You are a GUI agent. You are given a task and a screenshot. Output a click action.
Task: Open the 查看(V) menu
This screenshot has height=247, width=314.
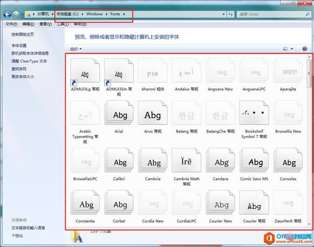[46, 24]
